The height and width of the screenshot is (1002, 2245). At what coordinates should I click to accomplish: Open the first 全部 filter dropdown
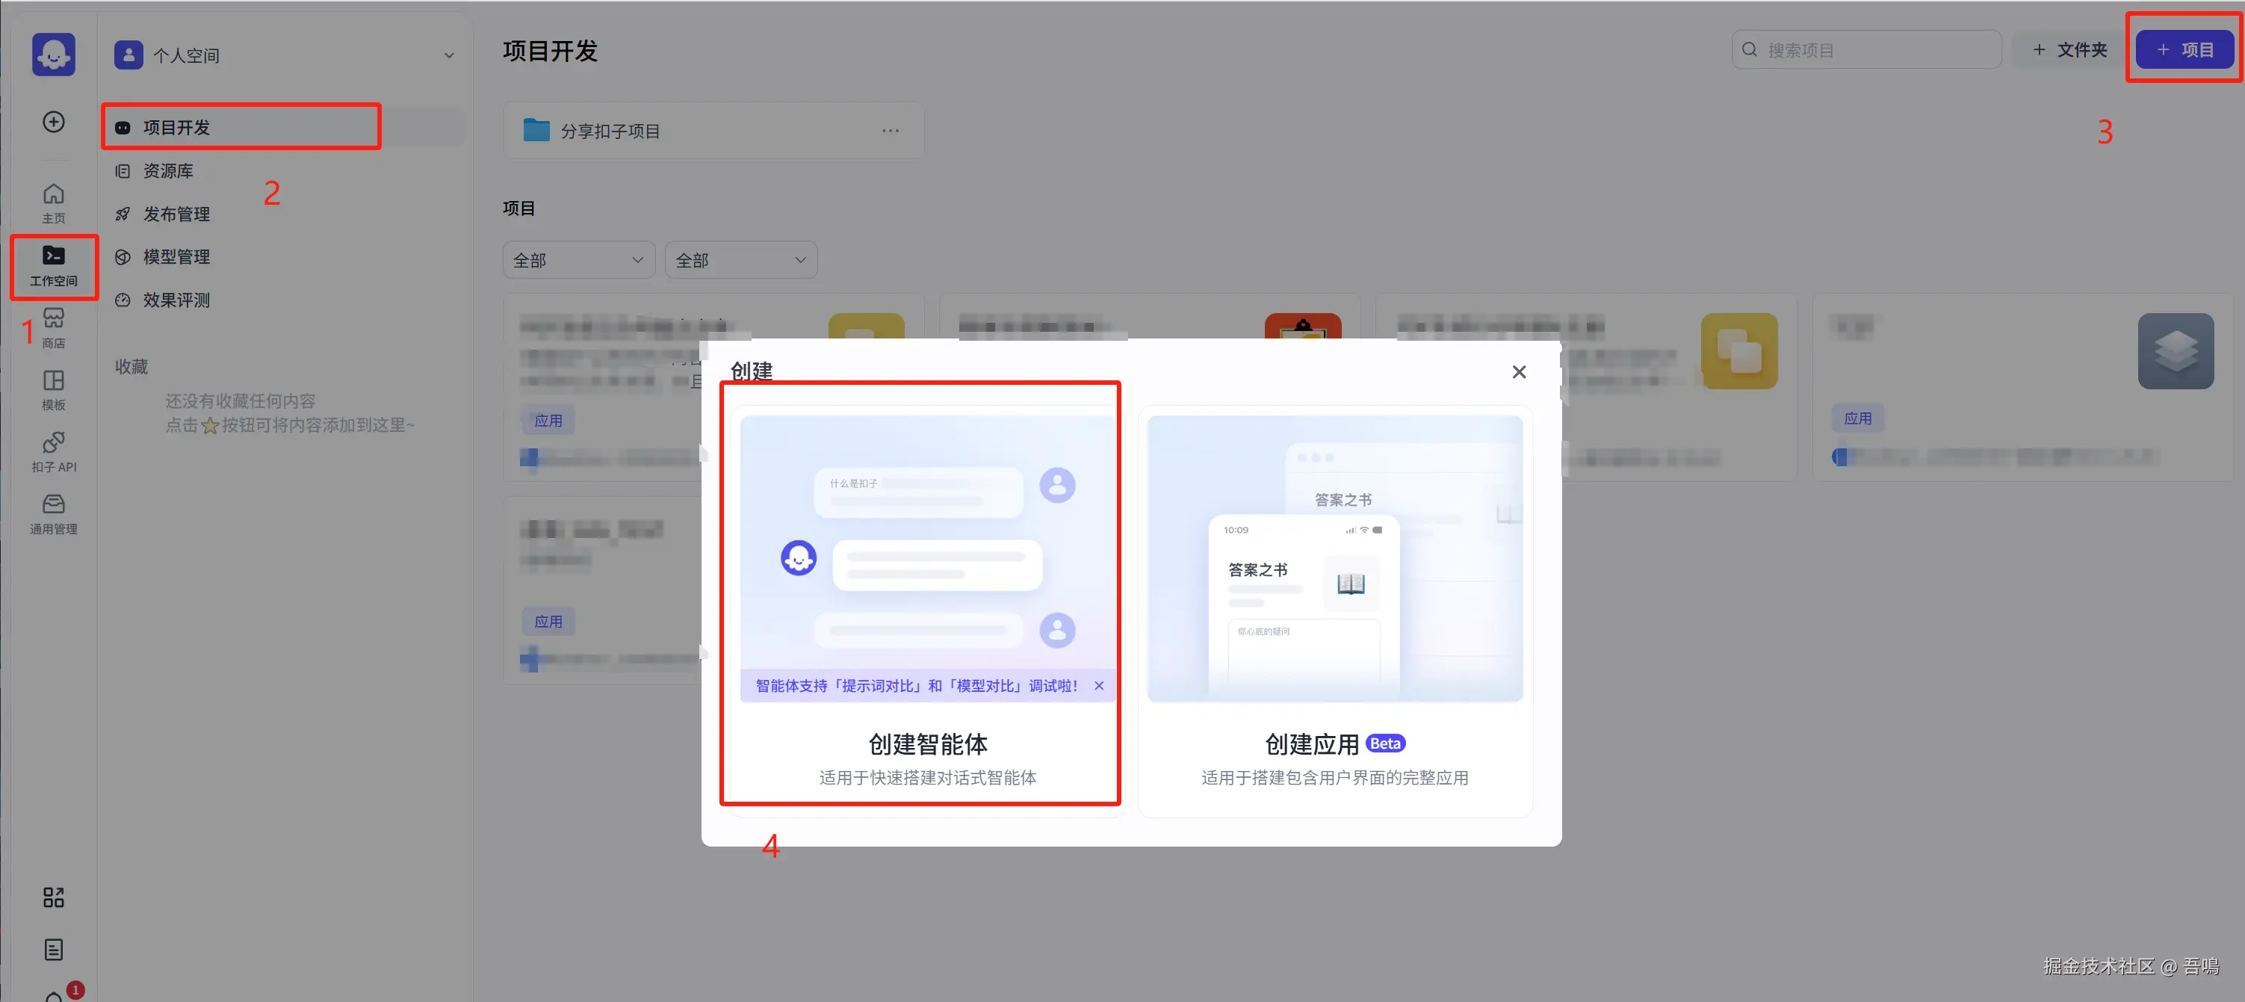coord(577,259)
